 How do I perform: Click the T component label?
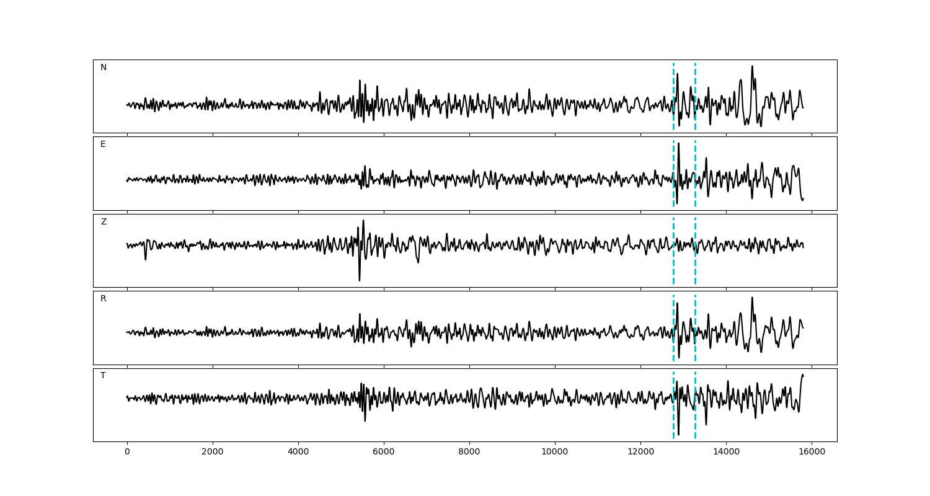tap(103, 376)
